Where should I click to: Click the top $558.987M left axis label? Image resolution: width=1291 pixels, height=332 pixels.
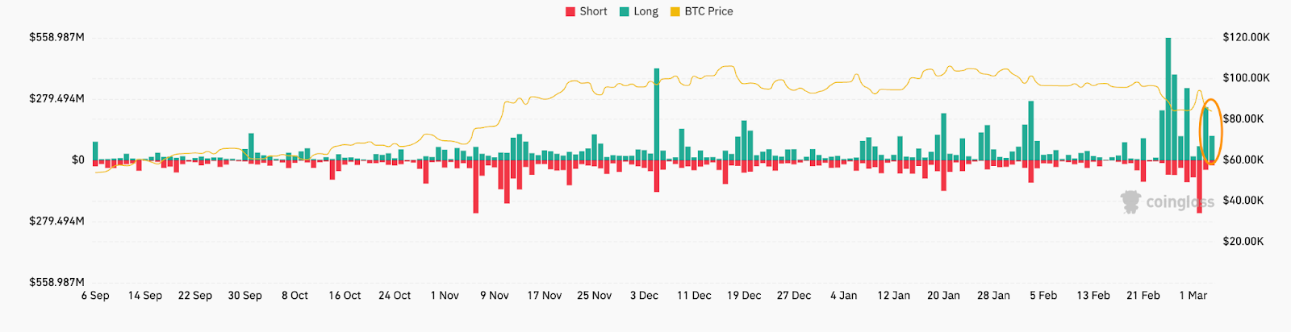pyautogui.click(x=56, y=37)
